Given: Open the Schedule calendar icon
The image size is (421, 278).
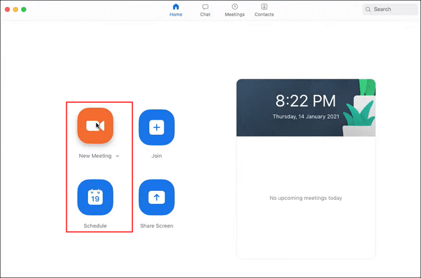Looking at the screenshot, I should pyautogui.click(x=95, y=197).
